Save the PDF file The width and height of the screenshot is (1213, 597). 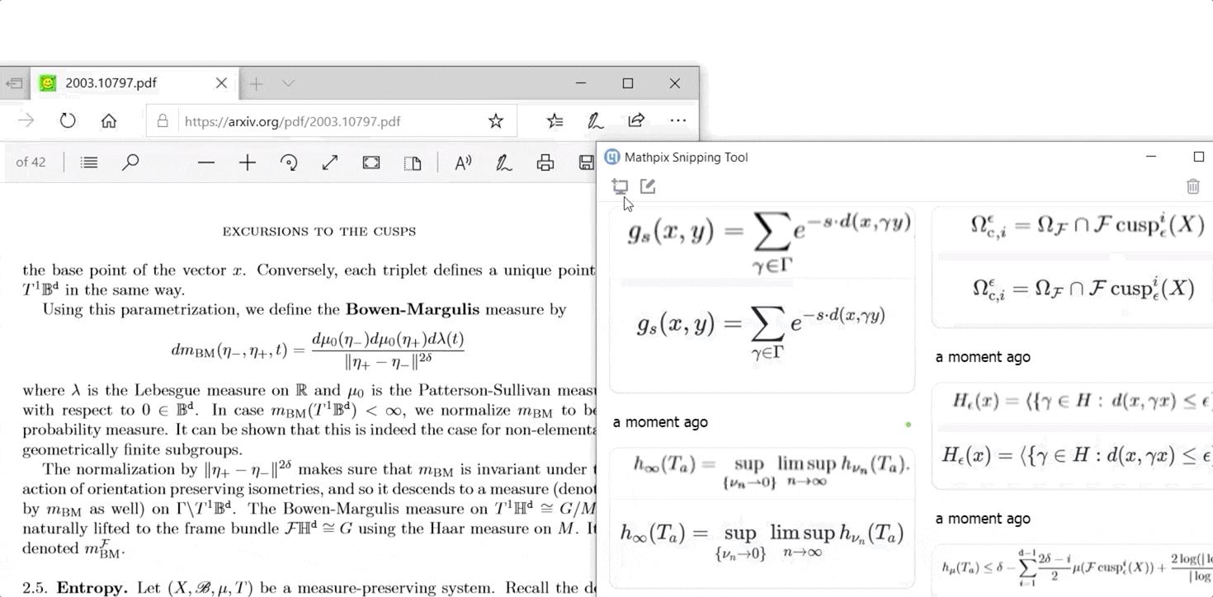point(586,162)
